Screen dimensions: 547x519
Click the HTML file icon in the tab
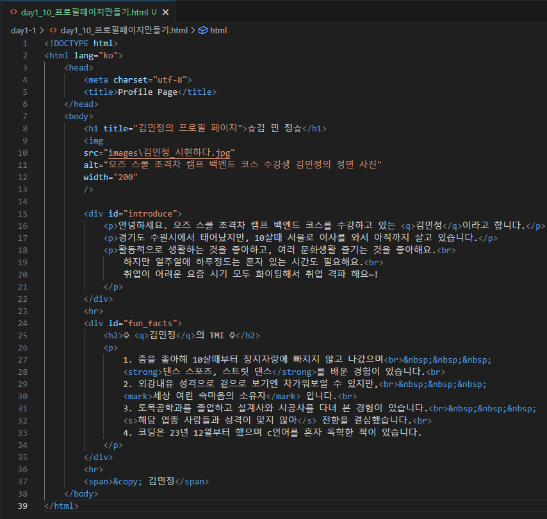tap(13, 12)
